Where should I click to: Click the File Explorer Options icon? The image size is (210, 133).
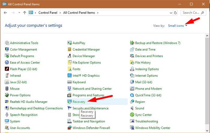point(69,62)
